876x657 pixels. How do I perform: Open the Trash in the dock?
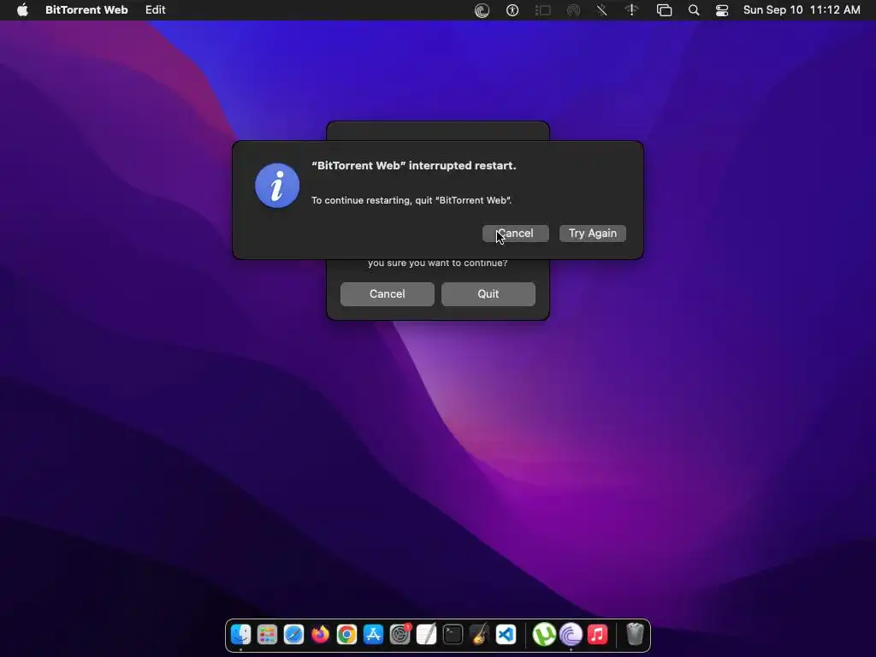(x=635, y=635)
